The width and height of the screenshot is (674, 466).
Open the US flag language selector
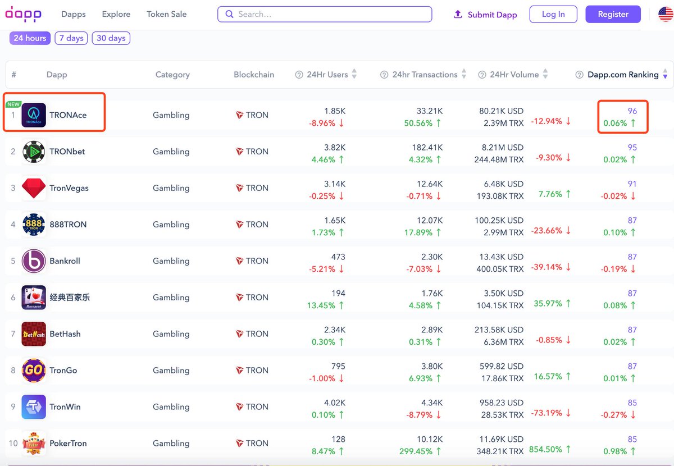(665, 14)
